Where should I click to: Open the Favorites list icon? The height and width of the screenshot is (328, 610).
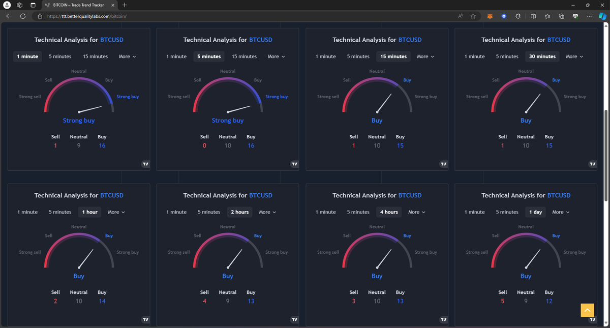[547, 16]
